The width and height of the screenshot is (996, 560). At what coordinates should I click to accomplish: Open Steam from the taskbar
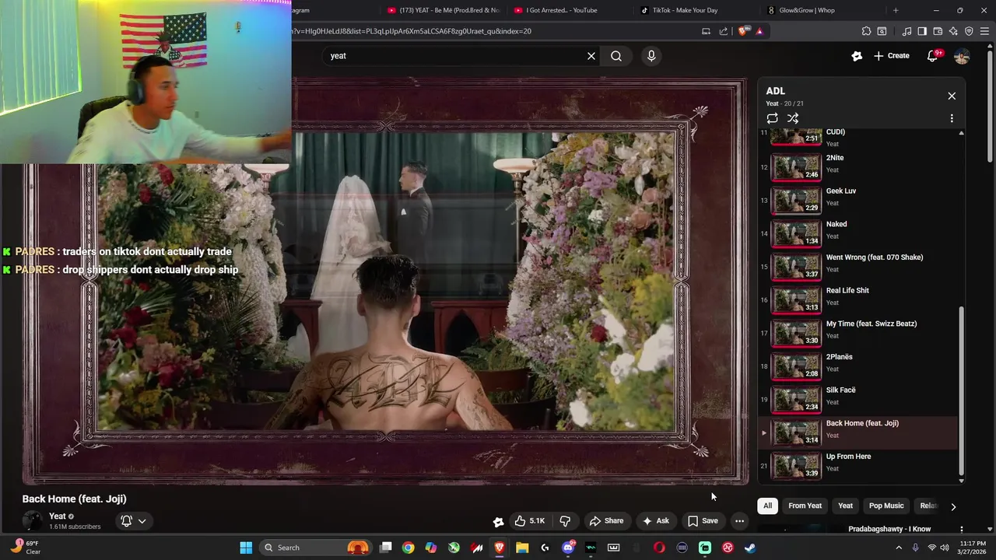coord(750,548)
